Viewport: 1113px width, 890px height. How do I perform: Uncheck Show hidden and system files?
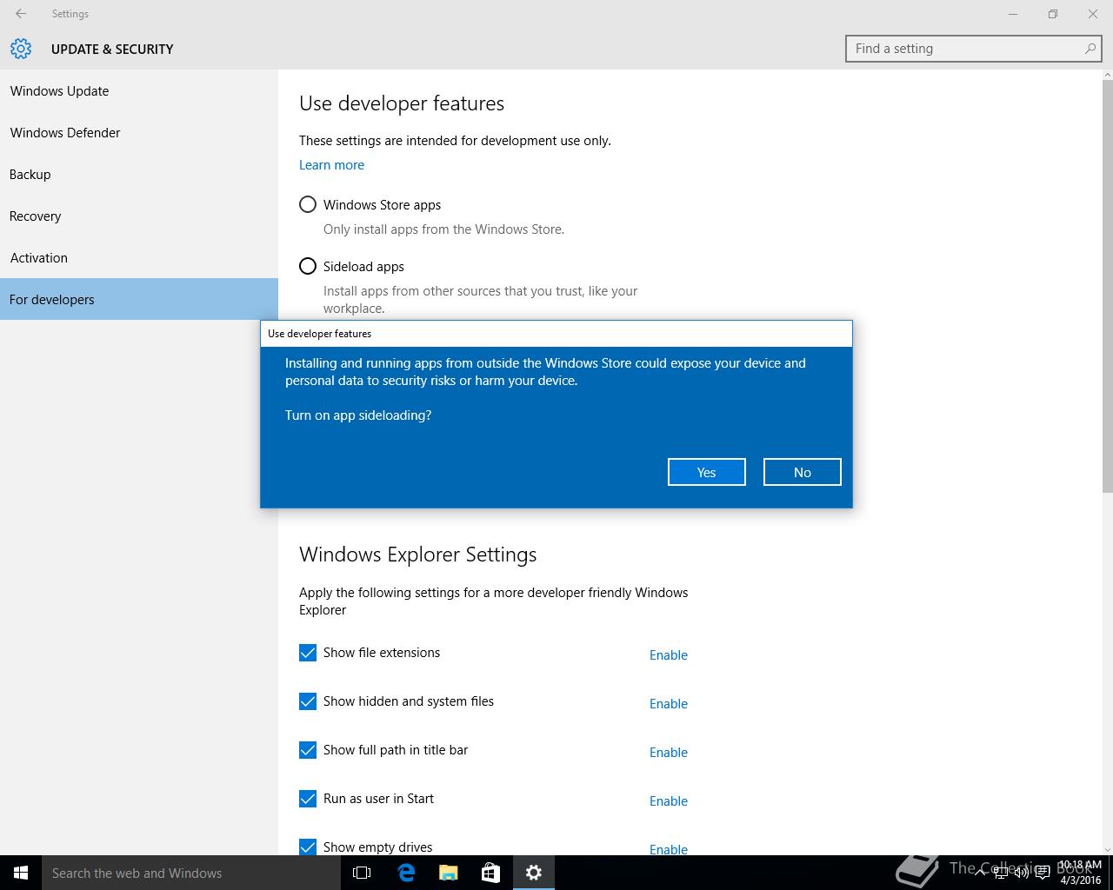308,701
